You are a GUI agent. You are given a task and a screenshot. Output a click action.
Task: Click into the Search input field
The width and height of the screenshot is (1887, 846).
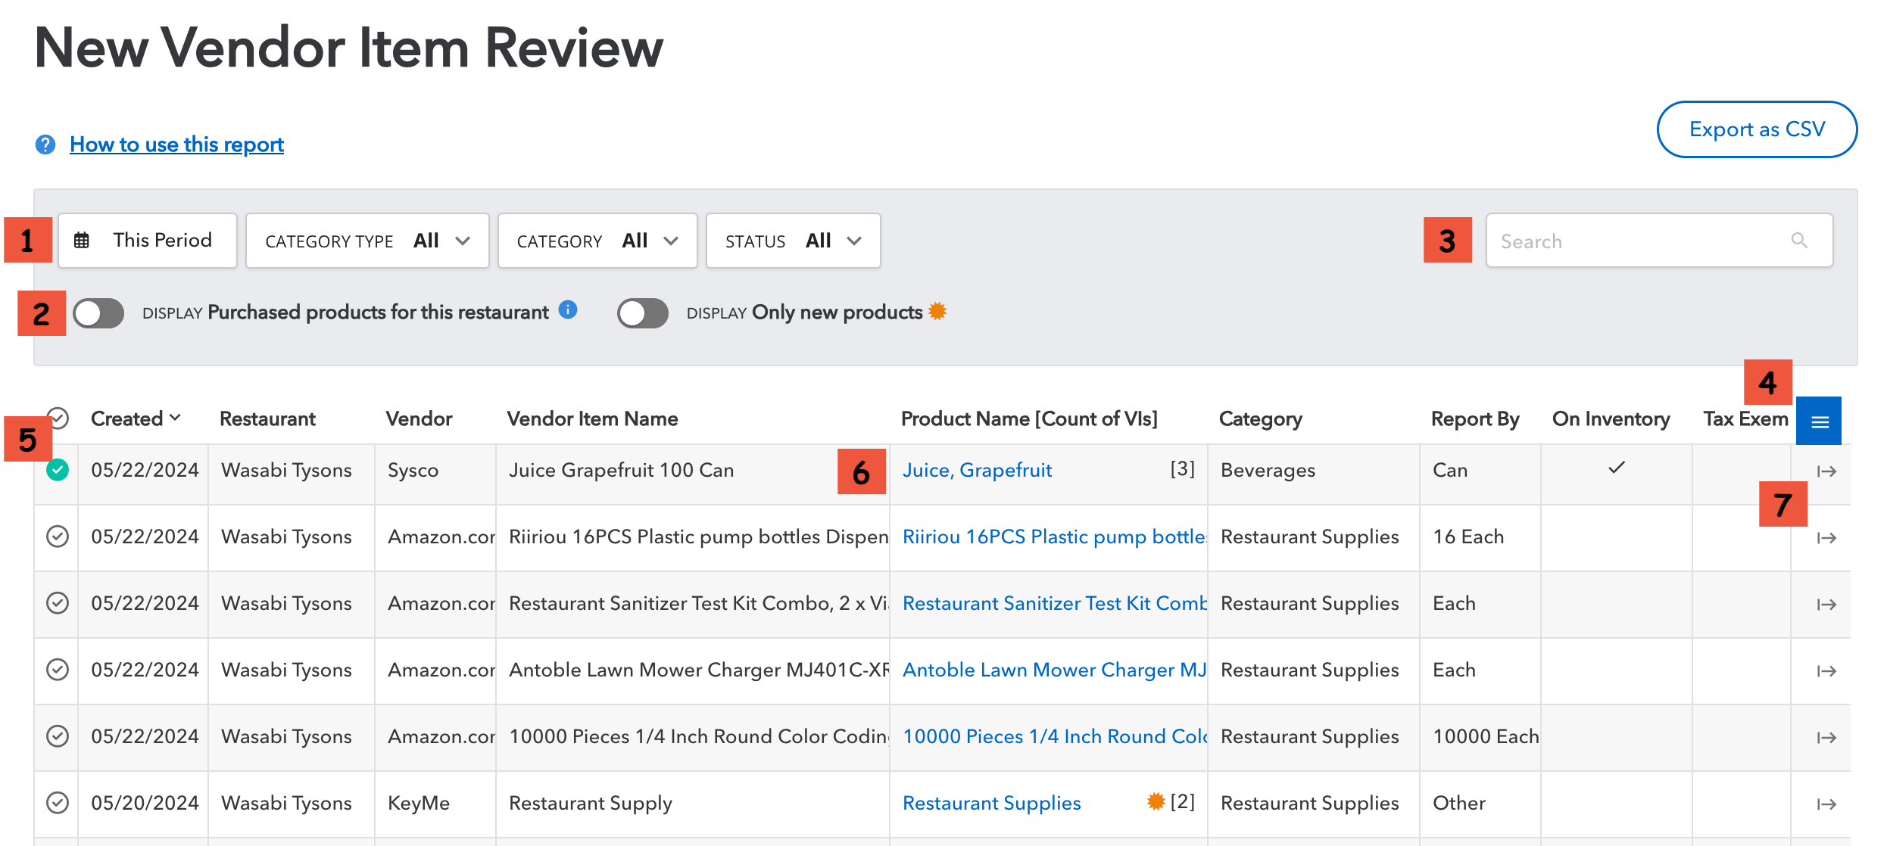point(1659,241)
